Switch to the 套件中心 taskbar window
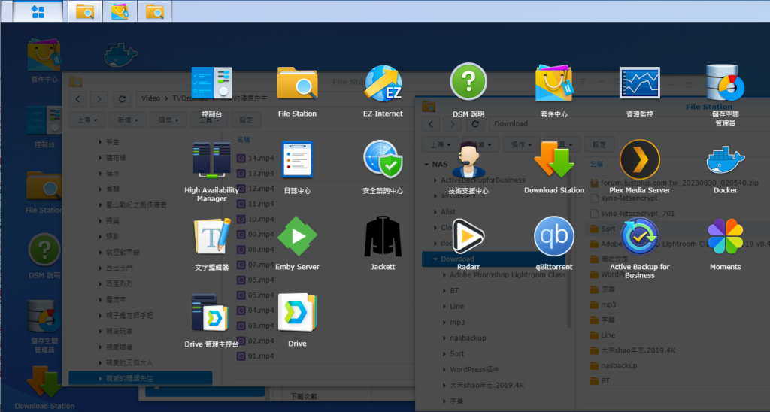The width and height of the screenshot is (770, 412). click(x=120, y=11)
